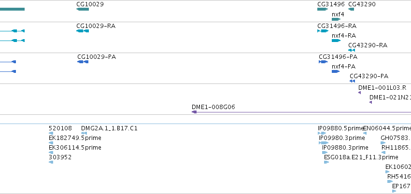Viewport: 411px width, 194px height.
Task: Click the 303952 EST arrow
Action: point(51,162)
